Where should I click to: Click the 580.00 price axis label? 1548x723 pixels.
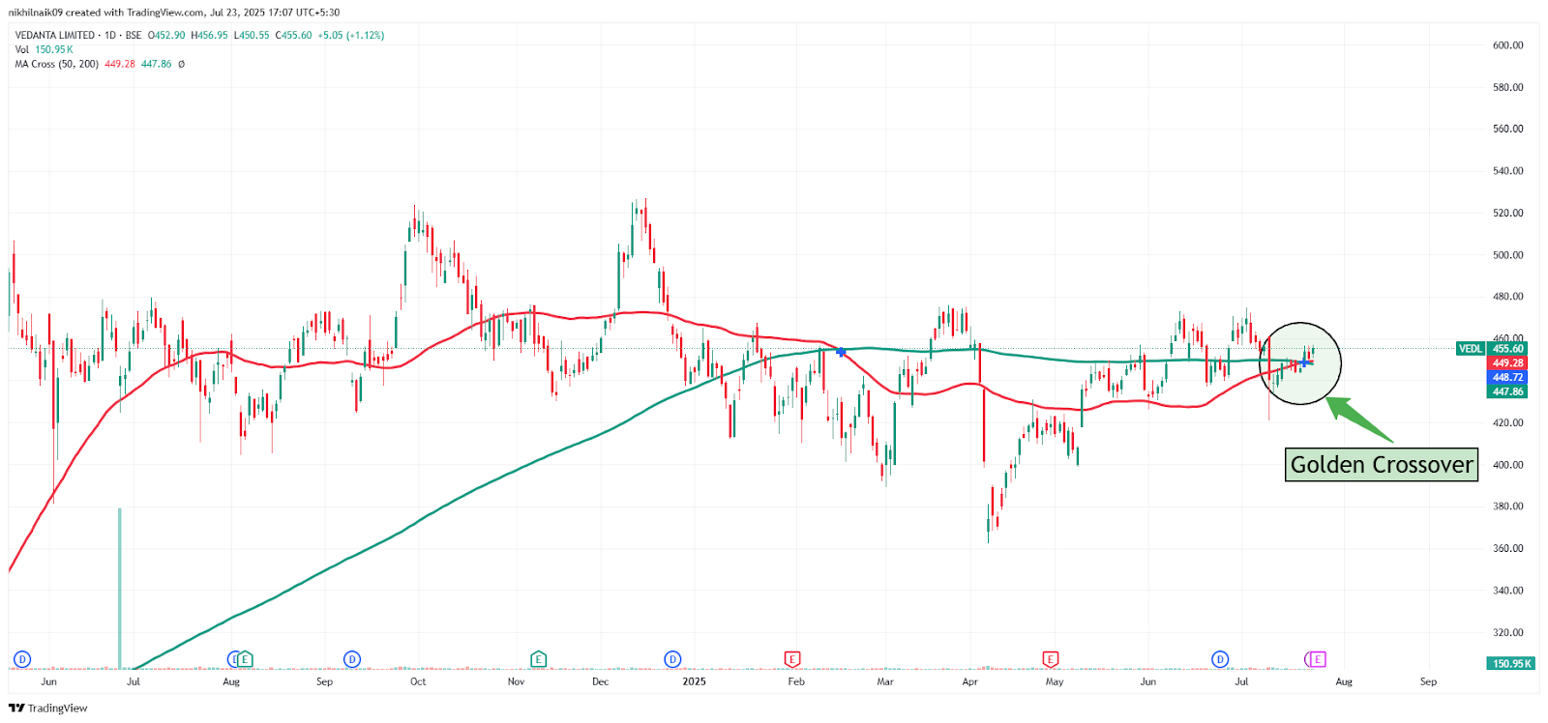point(1507,87)
